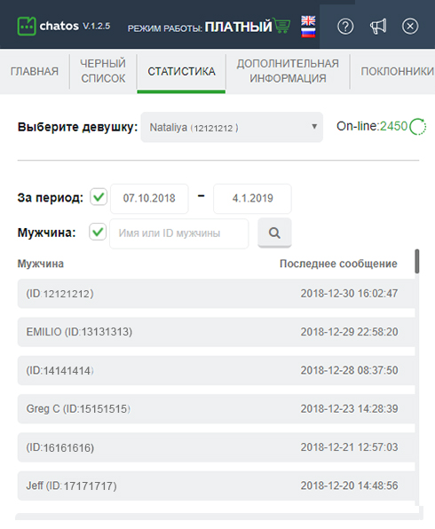Refresh the on-line counter via spinner icon

click(x=418, y=127)
